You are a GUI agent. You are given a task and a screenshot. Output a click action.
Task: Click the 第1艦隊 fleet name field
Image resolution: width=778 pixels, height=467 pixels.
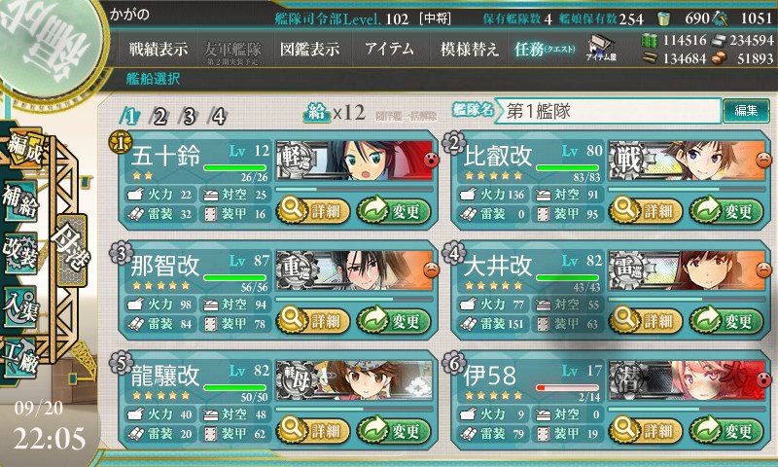pyautogui.click(x=608, y=111)
